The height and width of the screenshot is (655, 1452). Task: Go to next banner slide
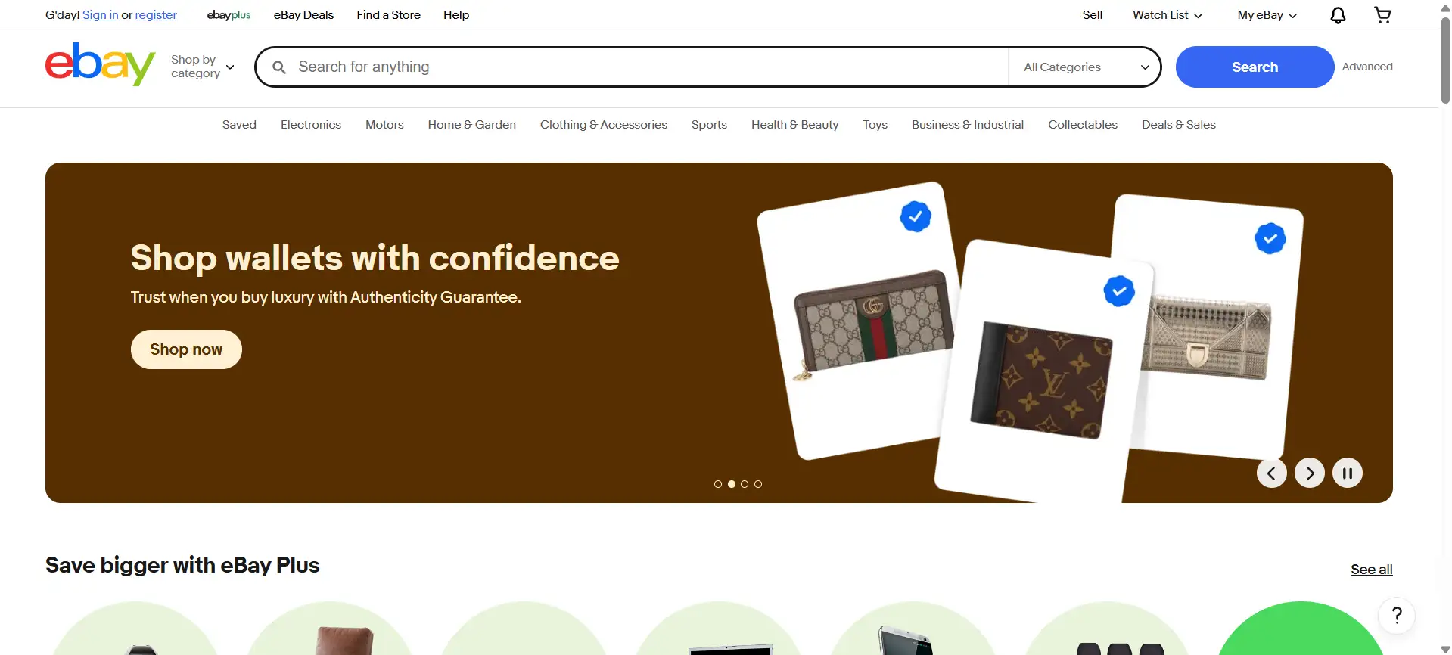[x=1309, y=473]
